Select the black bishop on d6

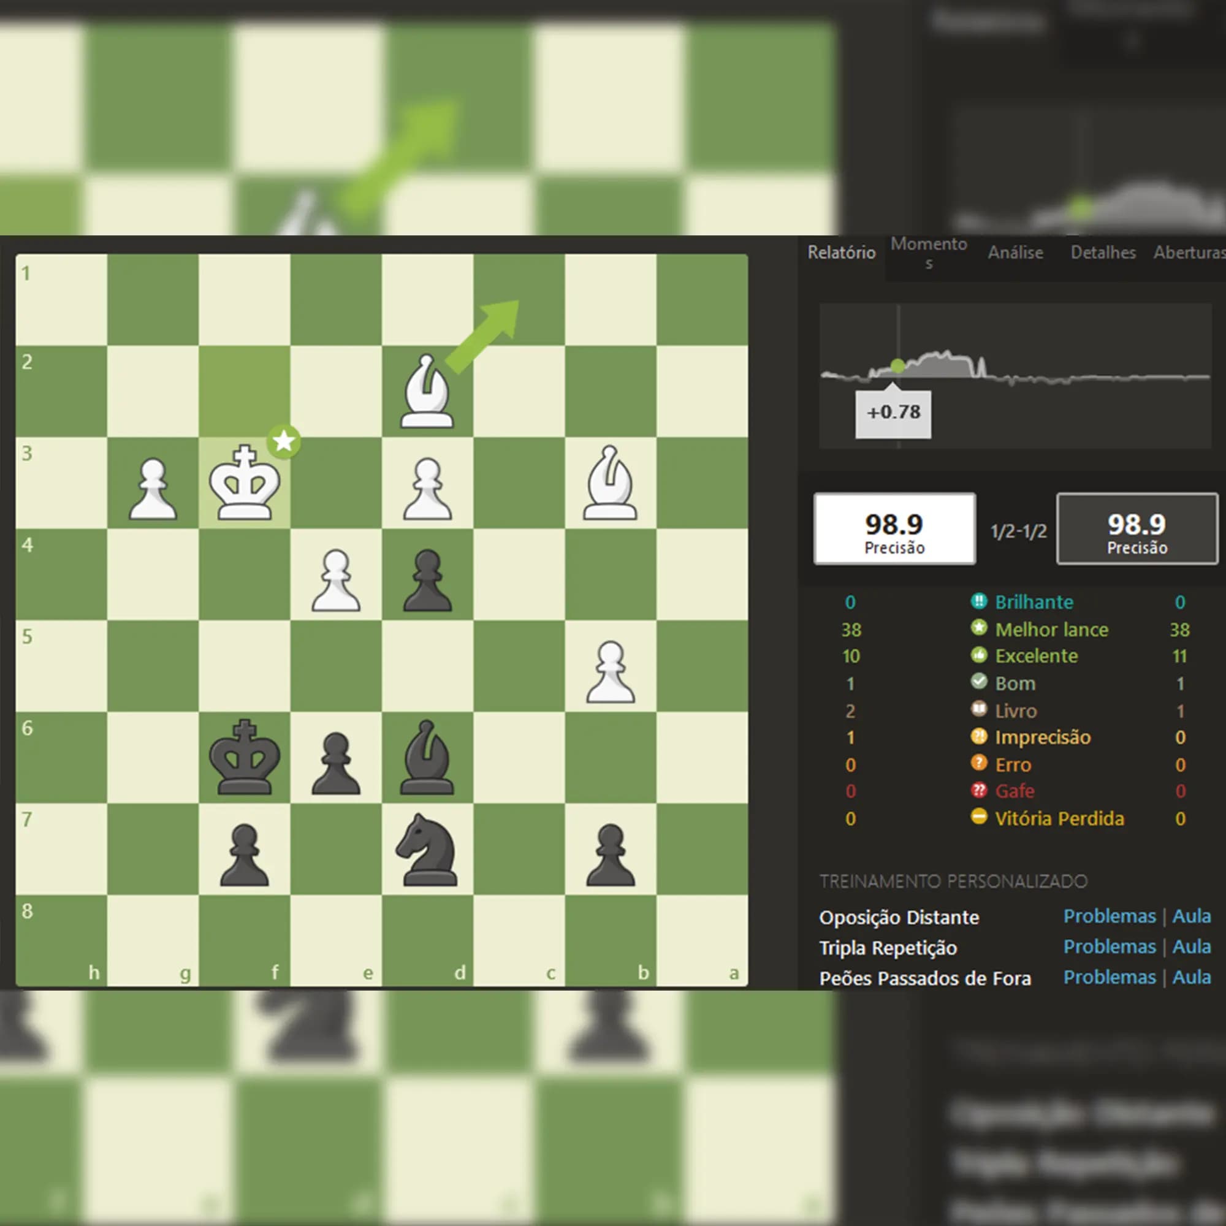(427, 757)
